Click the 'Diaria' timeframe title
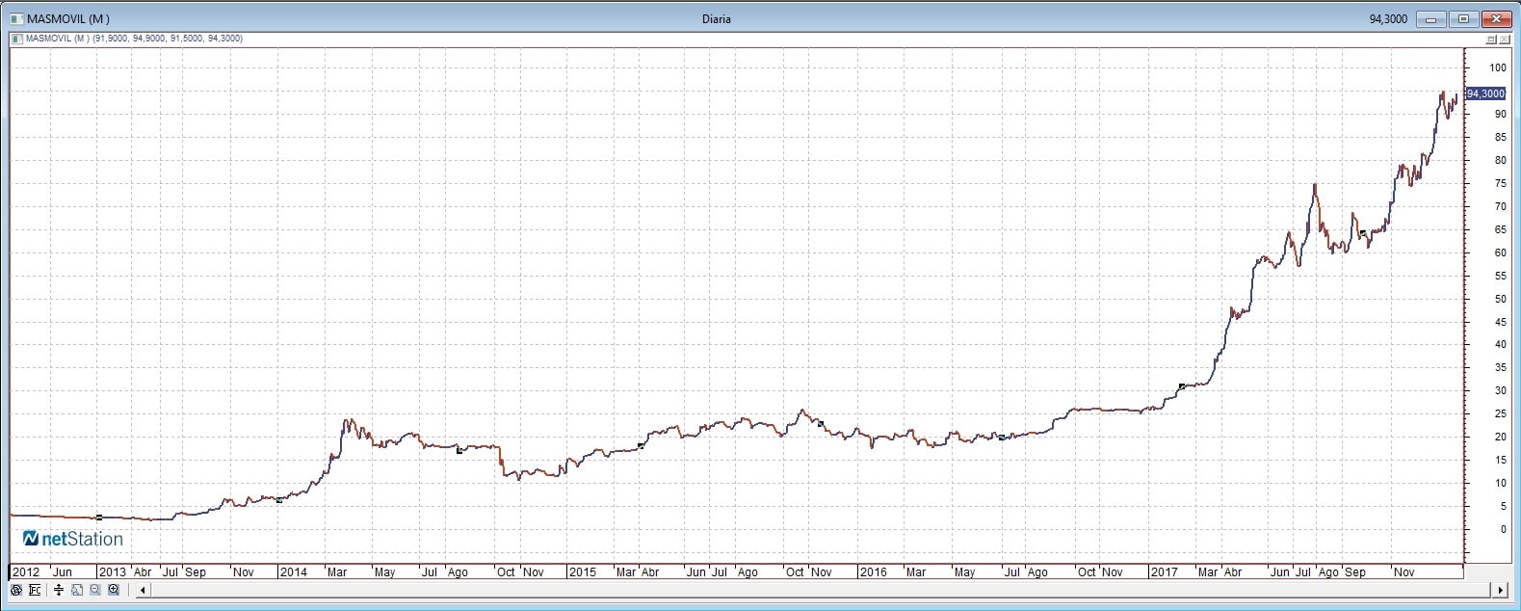This screenshot has height=611, width=1521. tap(716, 18)
